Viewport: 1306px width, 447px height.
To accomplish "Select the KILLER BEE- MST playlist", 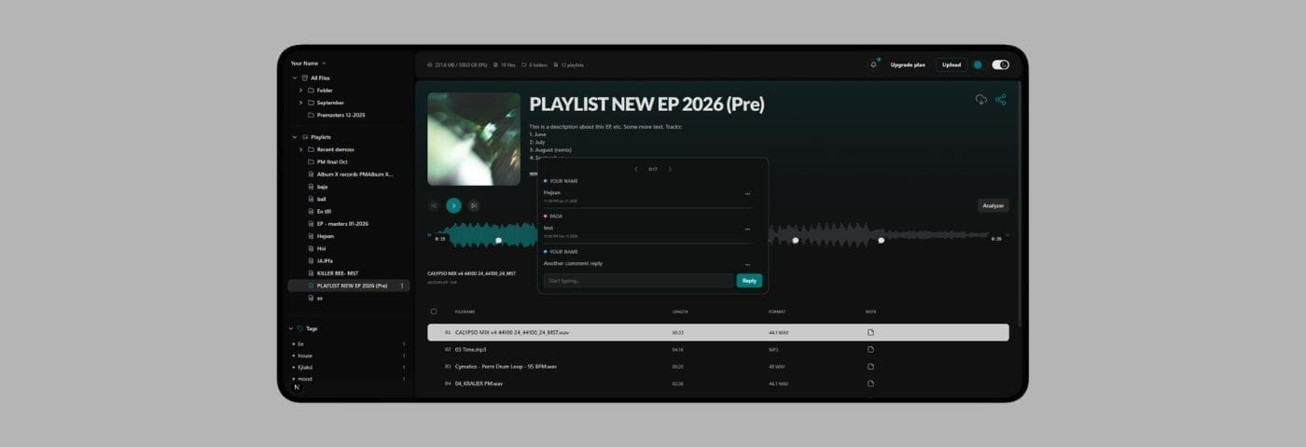I will click(338, 272).
